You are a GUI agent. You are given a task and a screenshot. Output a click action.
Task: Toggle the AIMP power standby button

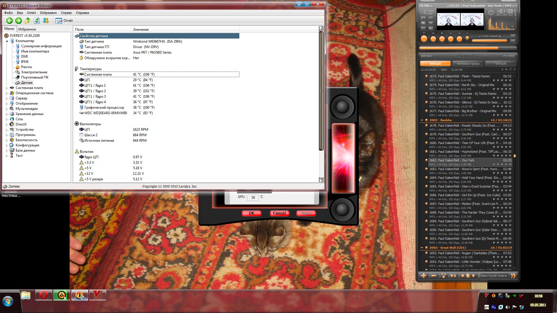[x=491, y=12]
